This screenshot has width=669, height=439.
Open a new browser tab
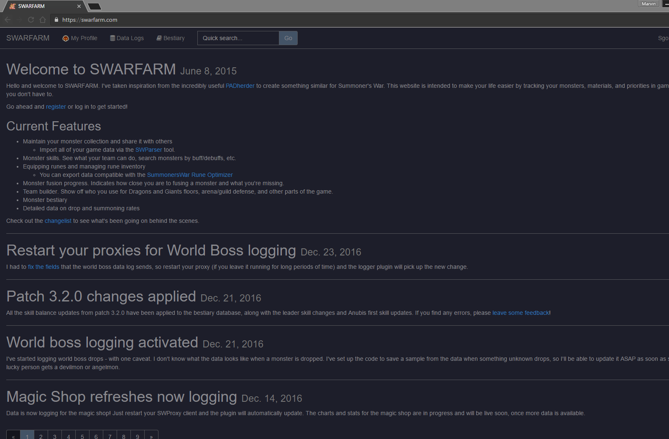point(94,6)
